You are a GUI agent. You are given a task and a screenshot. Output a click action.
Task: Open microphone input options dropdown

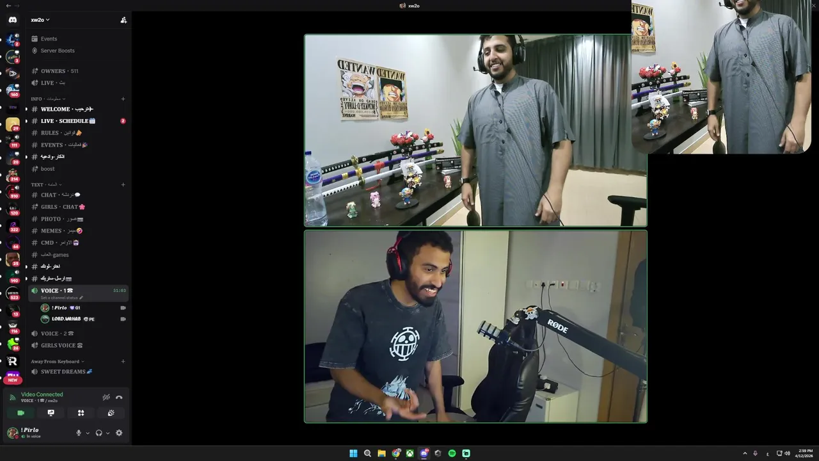[87, 433]
